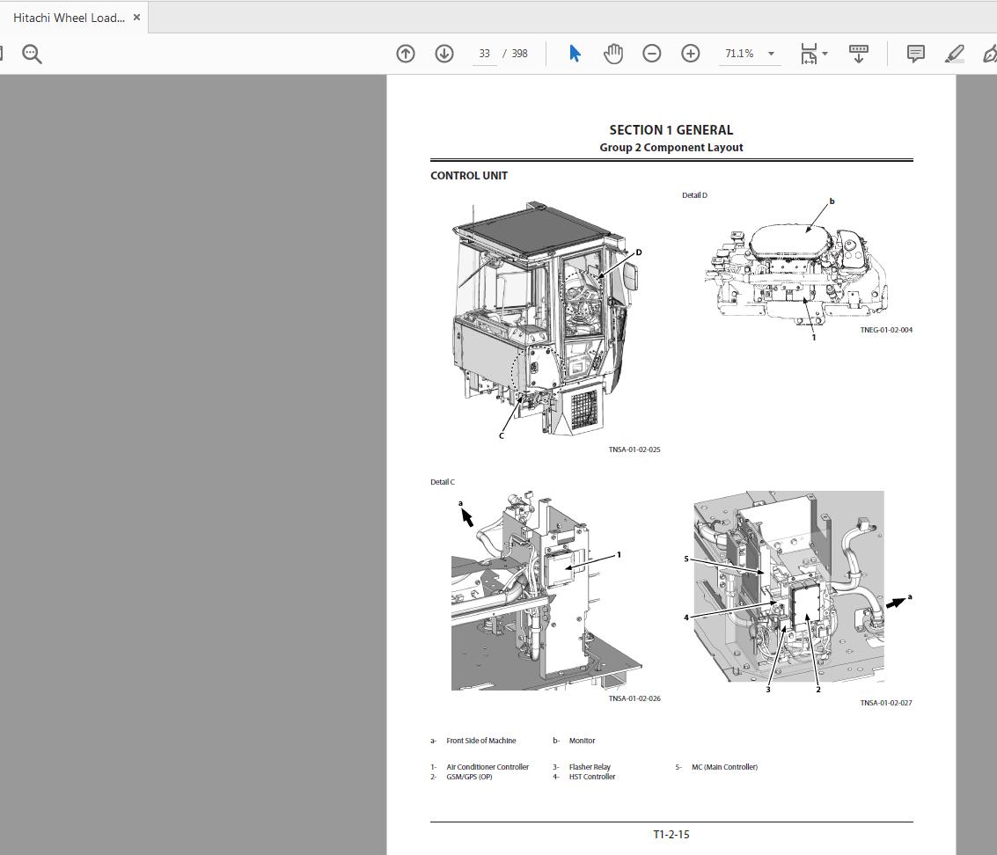Enable the Highlight marker tool

(x=954, y=54)
